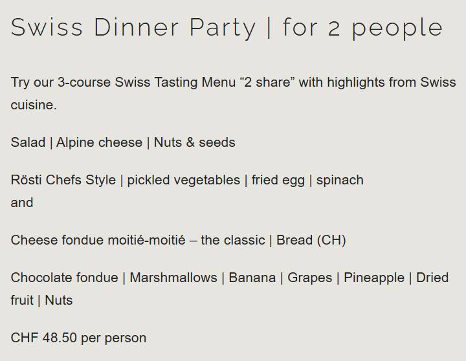Click the pickled vegetables text
The height and width of the screenshot is (361, 466).
183,180
